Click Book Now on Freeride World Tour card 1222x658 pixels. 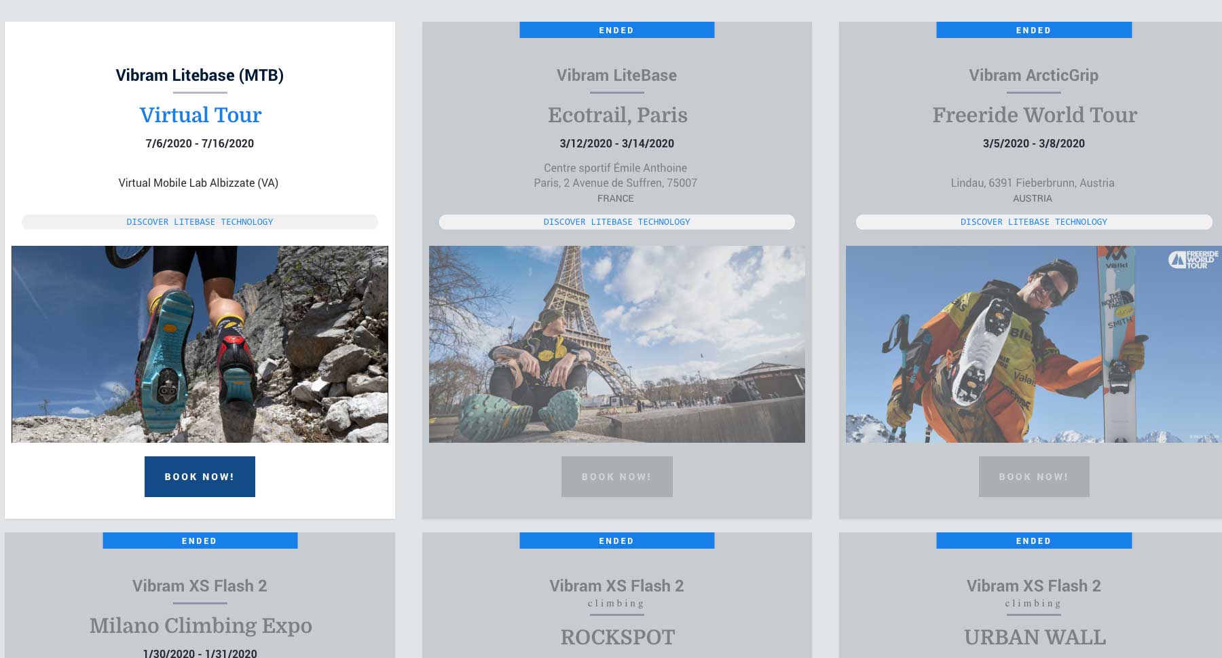pos(1034,477)
